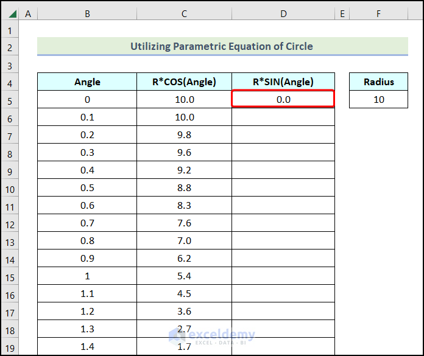Select column D header
This screenshot has width=424, height=356.
pyautogui.click(x=283, y=13)
